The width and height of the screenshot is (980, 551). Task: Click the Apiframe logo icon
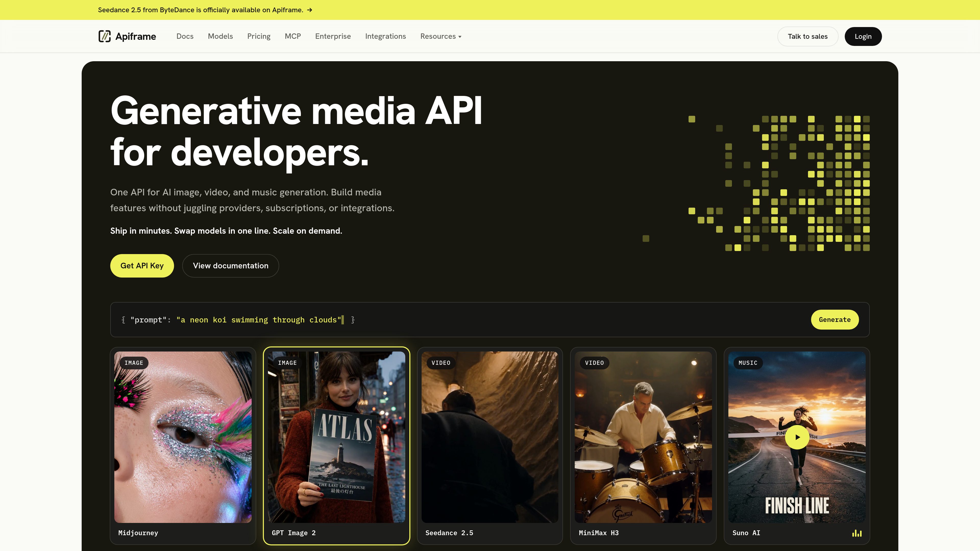click(104, 36)
